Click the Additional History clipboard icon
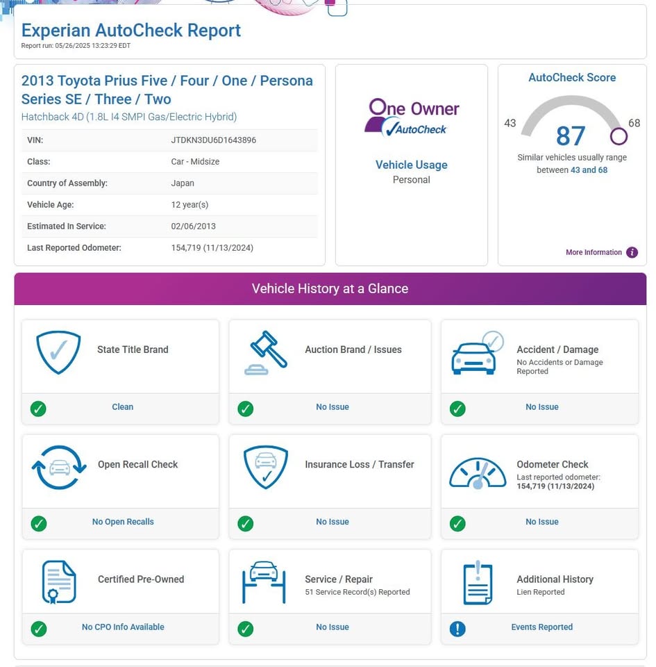The image size is (656, 667). (478, 582)
